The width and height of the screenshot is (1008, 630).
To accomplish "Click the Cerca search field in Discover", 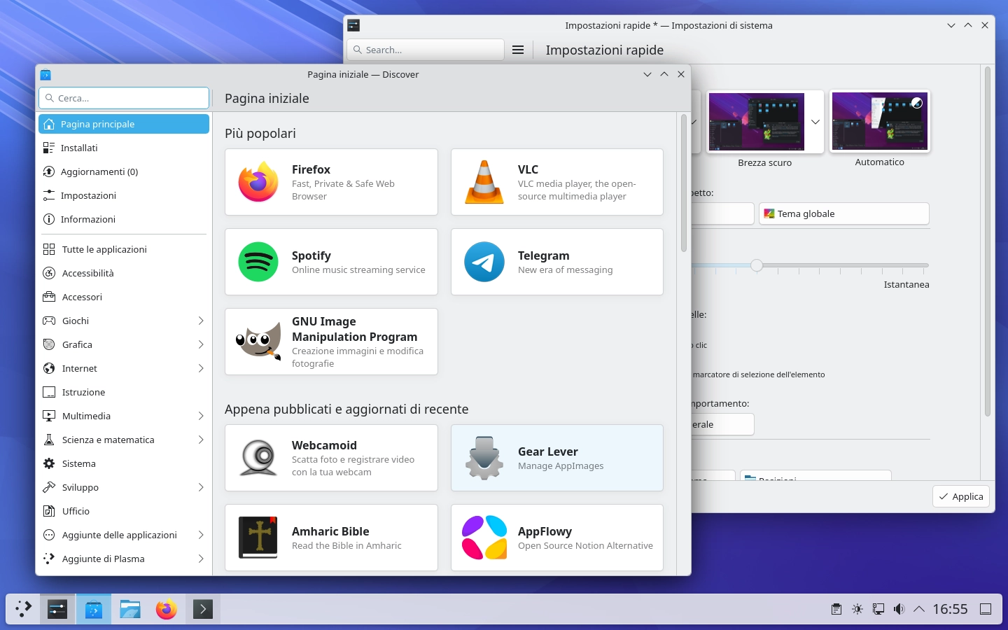I will click(124, 98).
